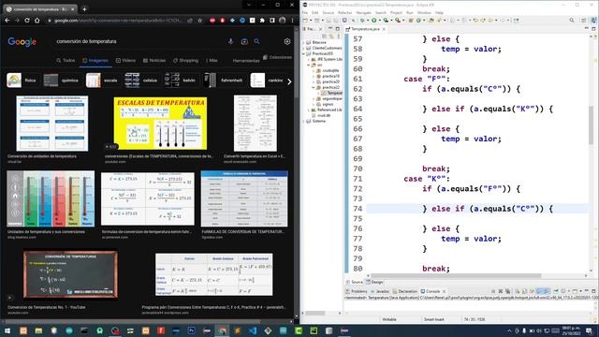Click the New file icon in Eclipse toolbar
The height and width of the screenshot is (337, 599).
305,21
